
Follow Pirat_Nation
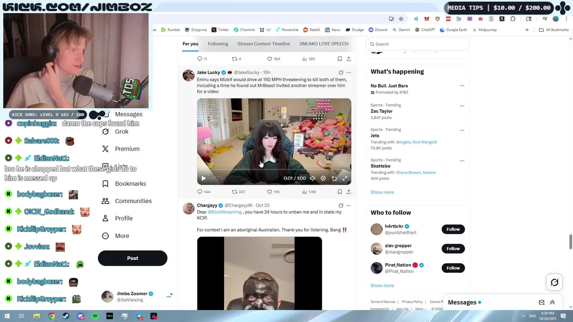pos(453,268)
